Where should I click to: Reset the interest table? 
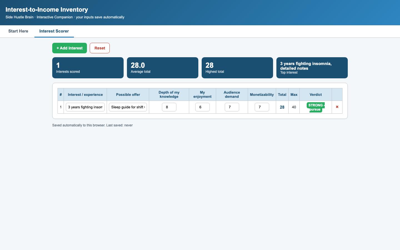(x=100, y=48)
